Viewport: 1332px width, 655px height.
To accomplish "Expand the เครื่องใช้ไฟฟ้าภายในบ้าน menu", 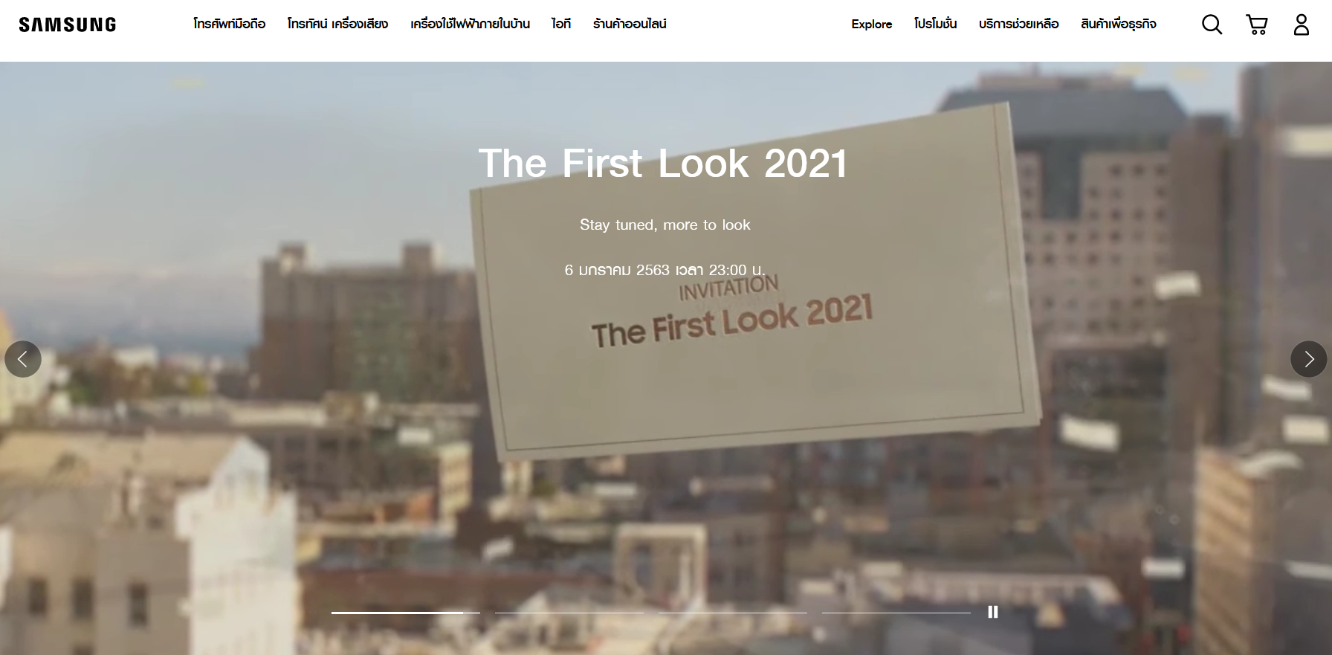I will 471,24.
